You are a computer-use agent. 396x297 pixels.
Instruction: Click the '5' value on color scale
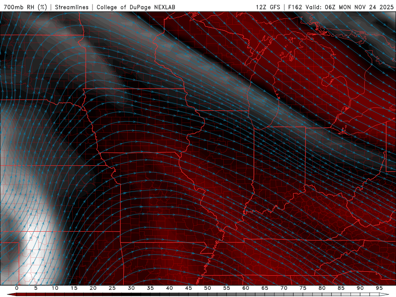click(36, 288)
